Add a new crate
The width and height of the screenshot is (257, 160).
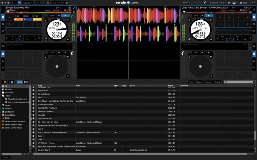pos(4,82)
